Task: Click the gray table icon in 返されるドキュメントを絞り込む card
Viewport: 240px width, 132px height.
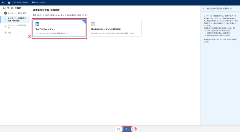Action: tap(93, 24)
